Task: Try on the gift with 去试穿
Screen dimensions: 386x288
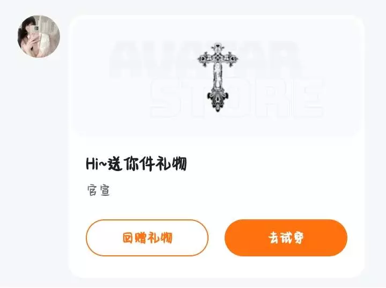Action: pos(286,238)
